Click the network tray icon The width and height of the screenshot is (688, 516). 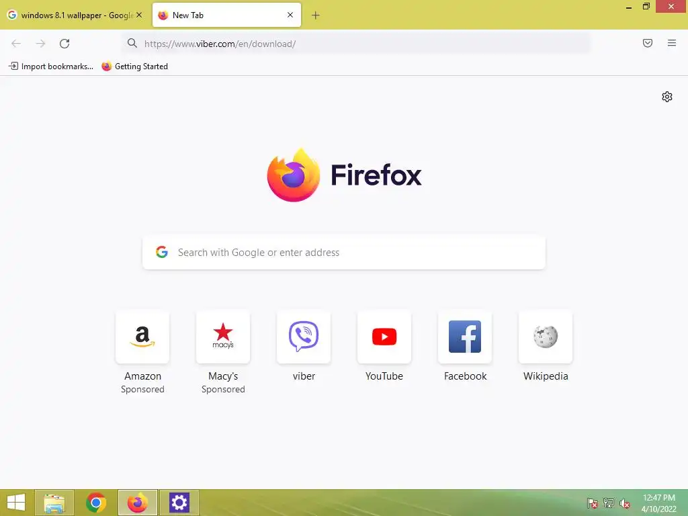(609, 503)
